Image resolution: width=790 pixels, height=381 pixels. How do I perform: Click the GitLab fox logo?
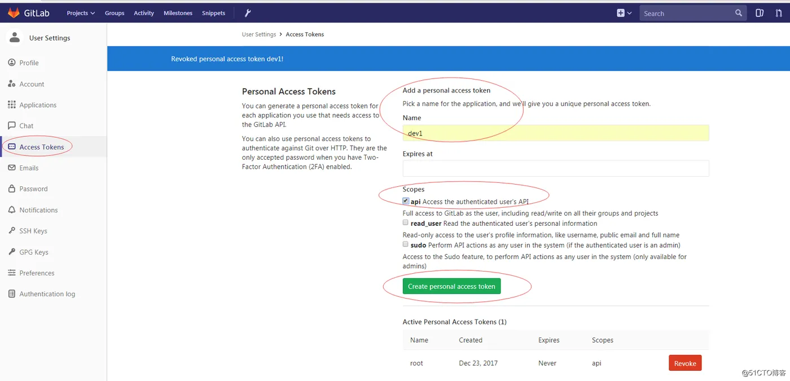[x=13, y=12]
